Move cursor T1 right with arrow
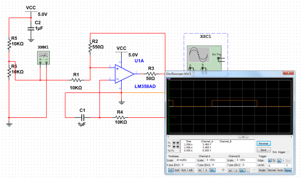 point(177,143)
